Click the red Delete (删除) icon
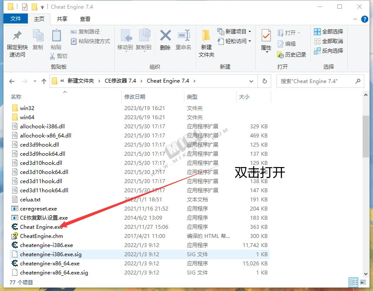Screen dimensions: 373x291 165,36
